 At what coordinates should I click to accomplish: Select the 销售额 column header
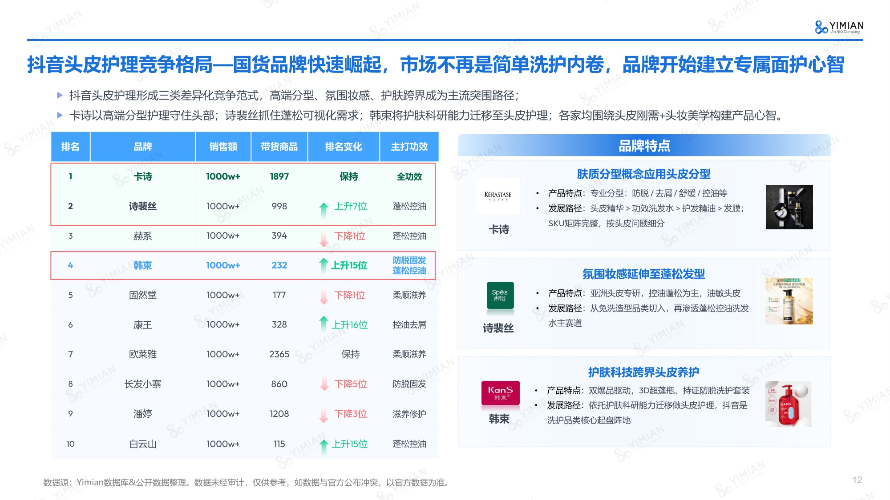223,147
